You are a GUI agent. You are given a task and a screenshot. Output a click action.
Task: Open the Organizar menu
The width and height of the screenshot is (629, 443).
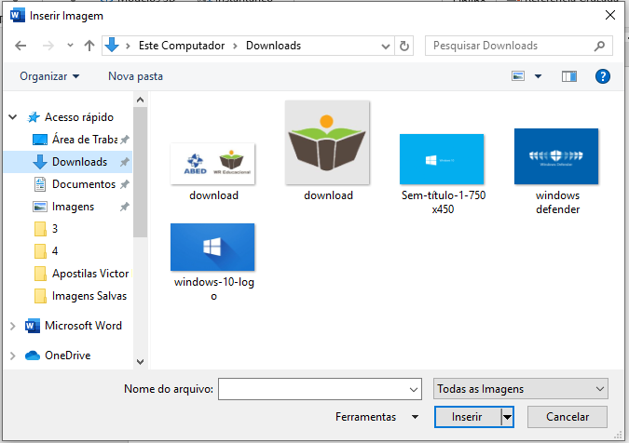click(49, 76)
